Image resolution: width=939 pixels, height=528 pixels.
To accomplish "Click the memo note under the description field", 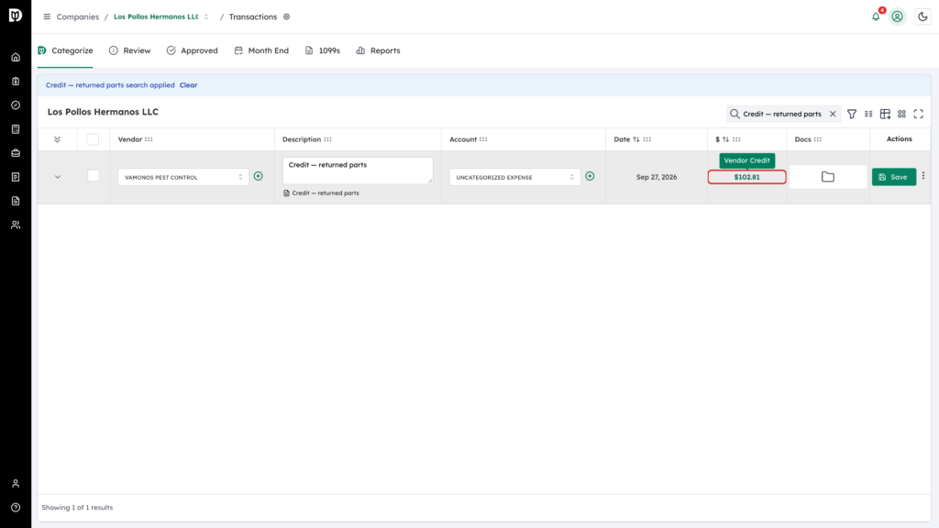I will point(321,193).
